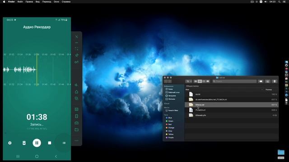Click folder icon in mirror side toolbar

click(77, 130)
